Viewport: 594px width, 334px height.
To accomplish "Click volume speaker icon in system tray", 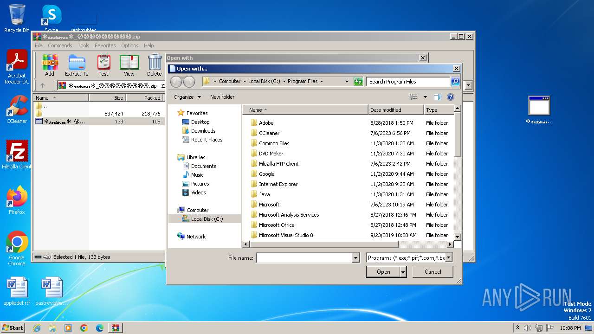I will [527, 328].
